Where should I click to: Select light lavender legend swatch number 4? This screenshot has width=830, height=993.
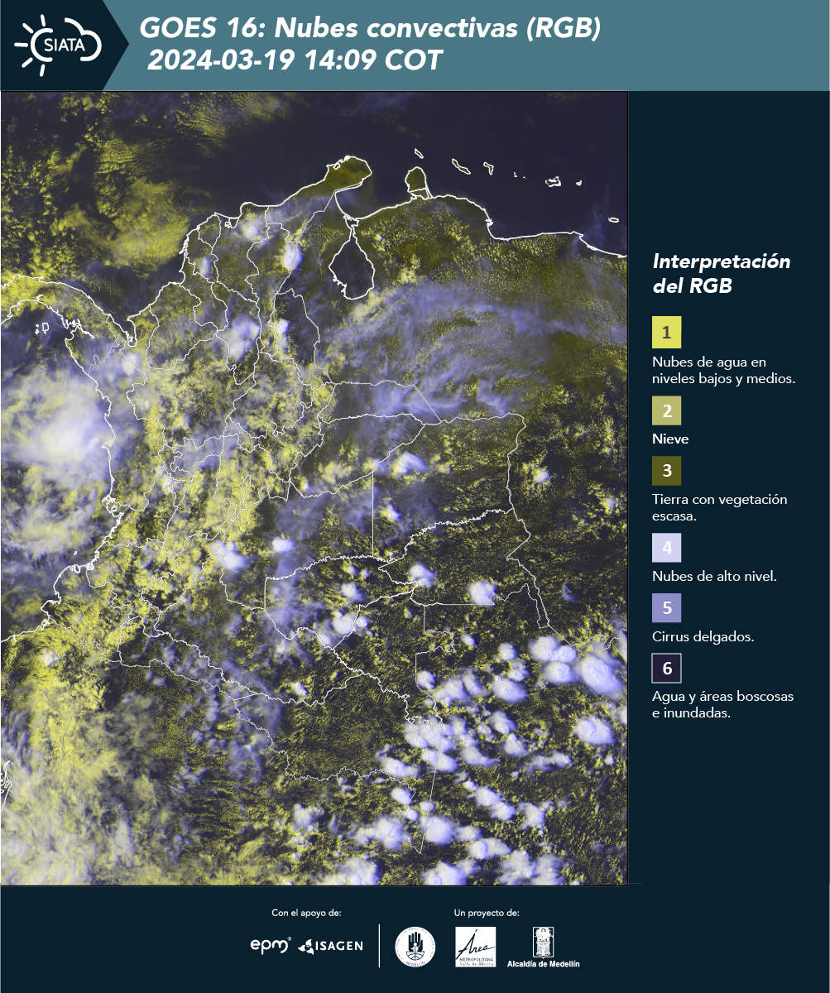point(666,548)
